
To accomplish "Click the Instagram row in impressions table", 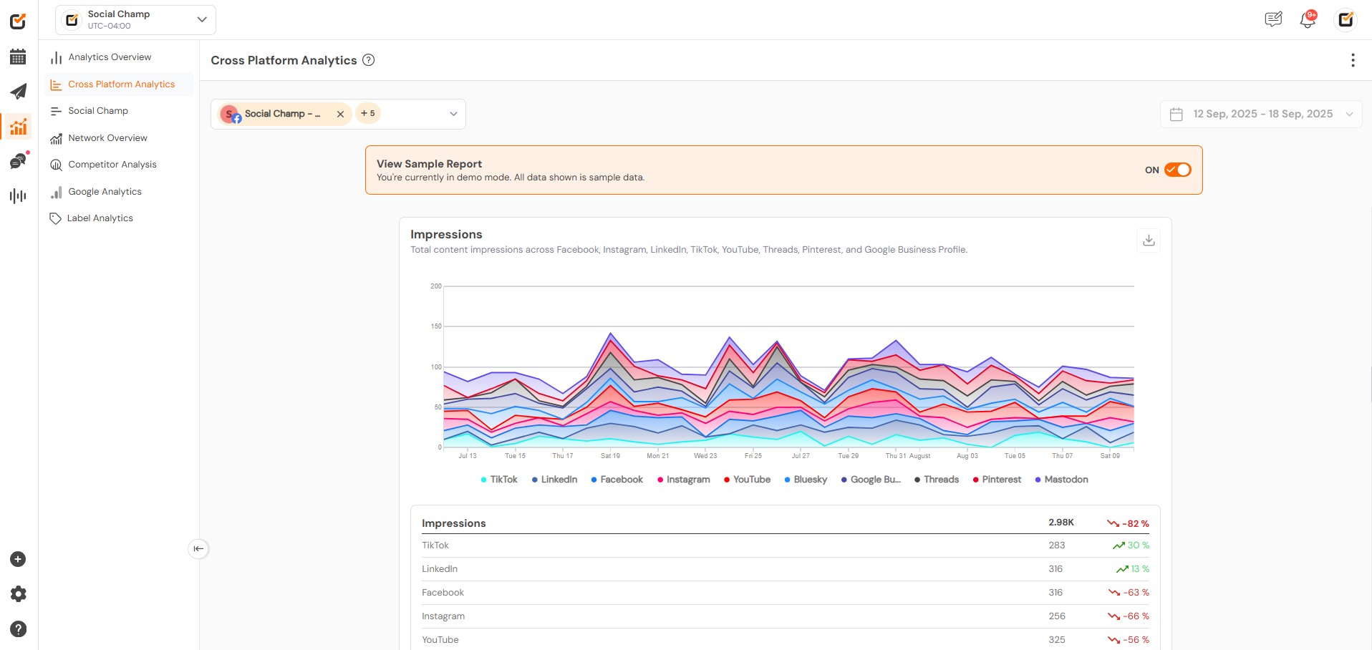I will (785, 616).
